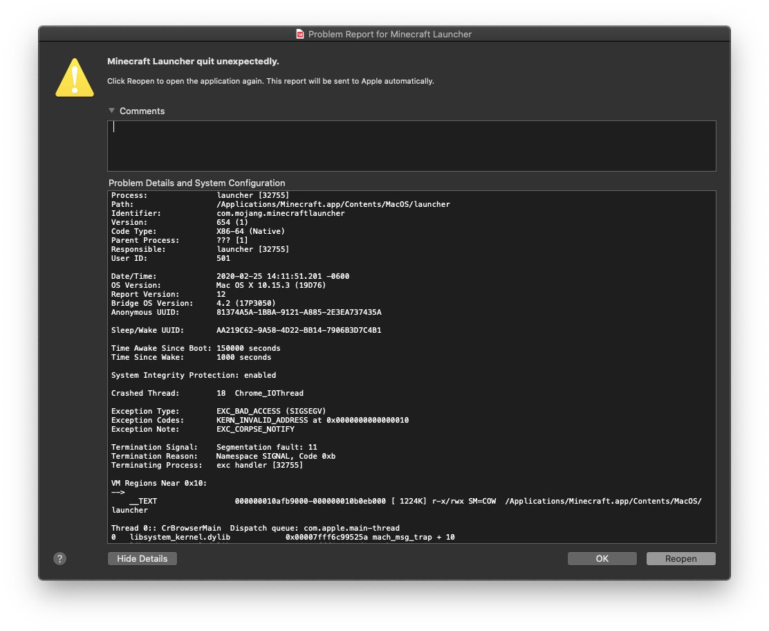Click 'System Integrity Protection: enabled' line
Image resolution: width=769 pixels, height=631 pixels.
pyautogui.click(x=194, y=376)
